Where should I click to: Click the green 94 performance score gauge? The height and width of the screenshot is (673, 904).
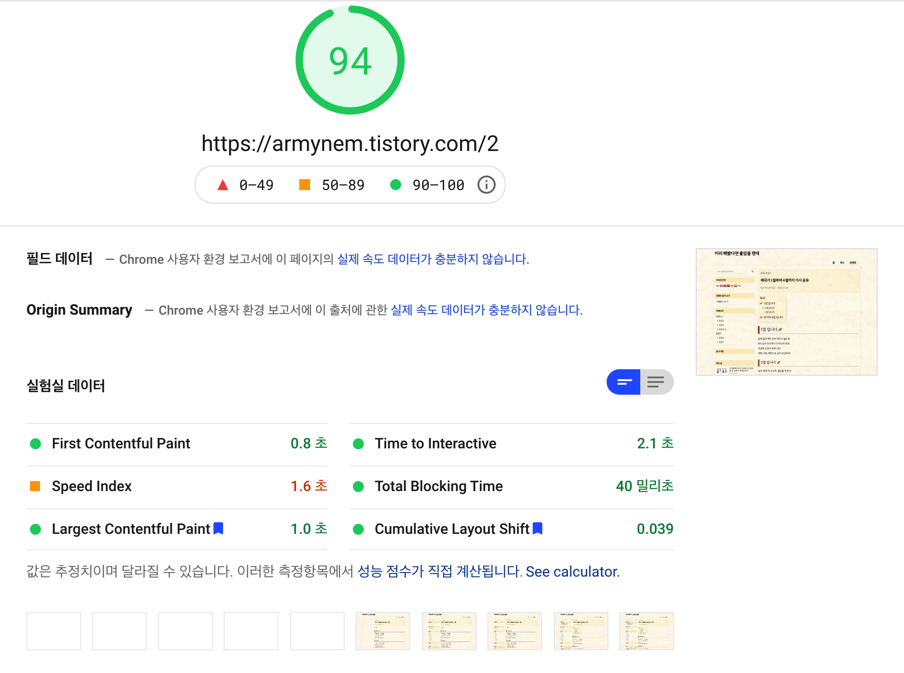pos(350,60)
